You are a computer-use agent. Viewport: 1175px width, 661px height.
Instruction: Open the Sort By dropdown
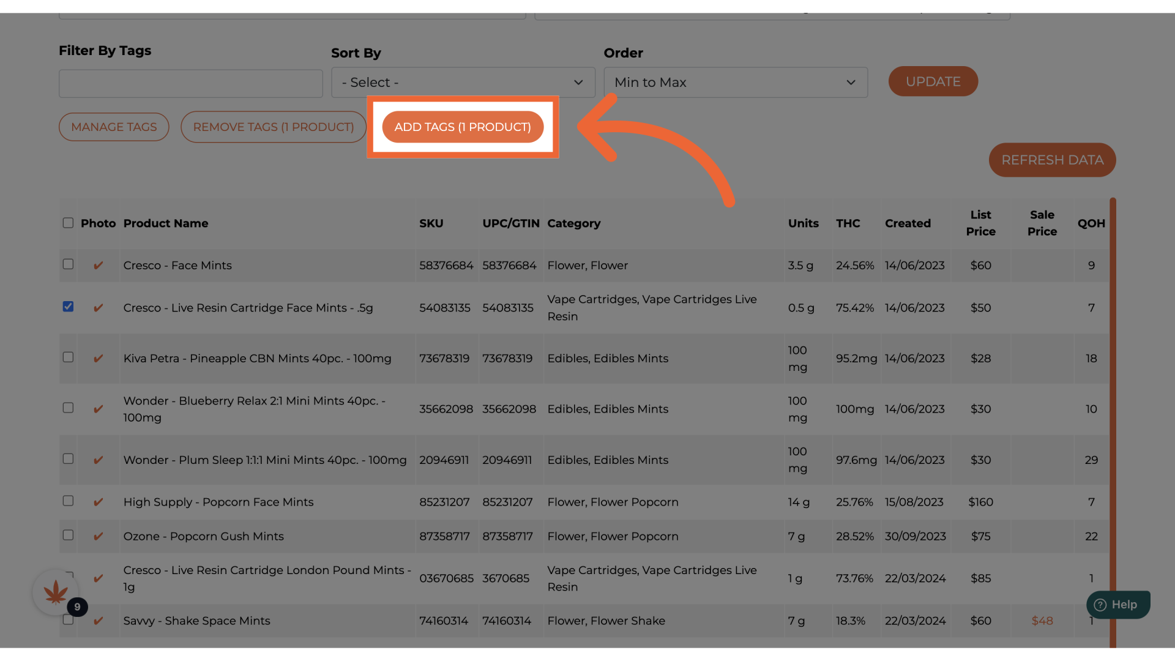(463, 83)
